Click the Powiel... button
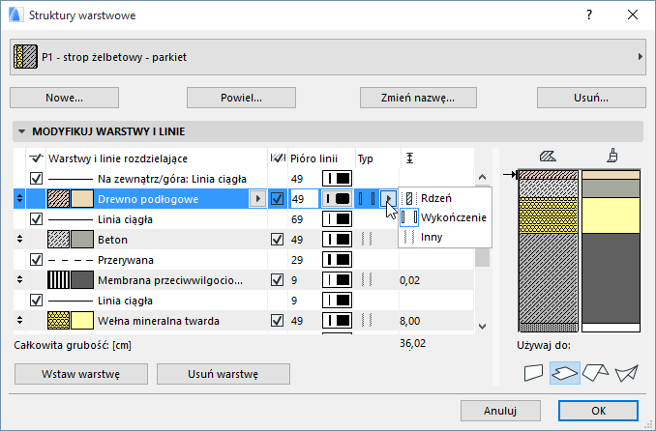The height and width of the screenshot is (431, 656). pyautogui.click(x=241, y=98)
